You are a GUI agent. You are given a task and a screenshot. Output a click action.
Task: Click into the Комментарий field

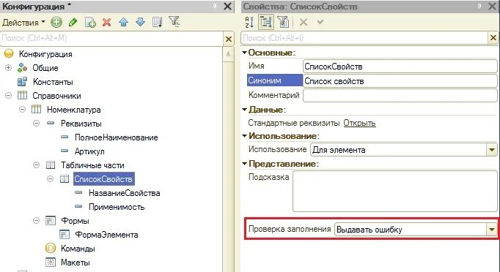pos(400,96)
